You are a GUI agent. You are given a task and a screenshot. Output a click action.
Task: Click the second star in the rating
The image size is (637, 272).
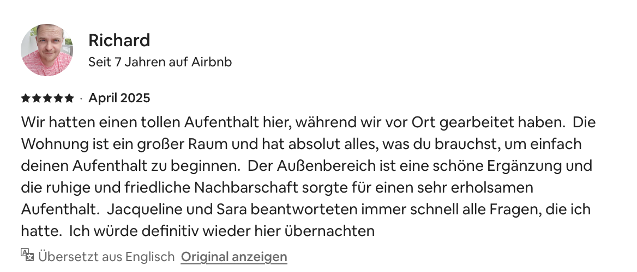[36, 98]
